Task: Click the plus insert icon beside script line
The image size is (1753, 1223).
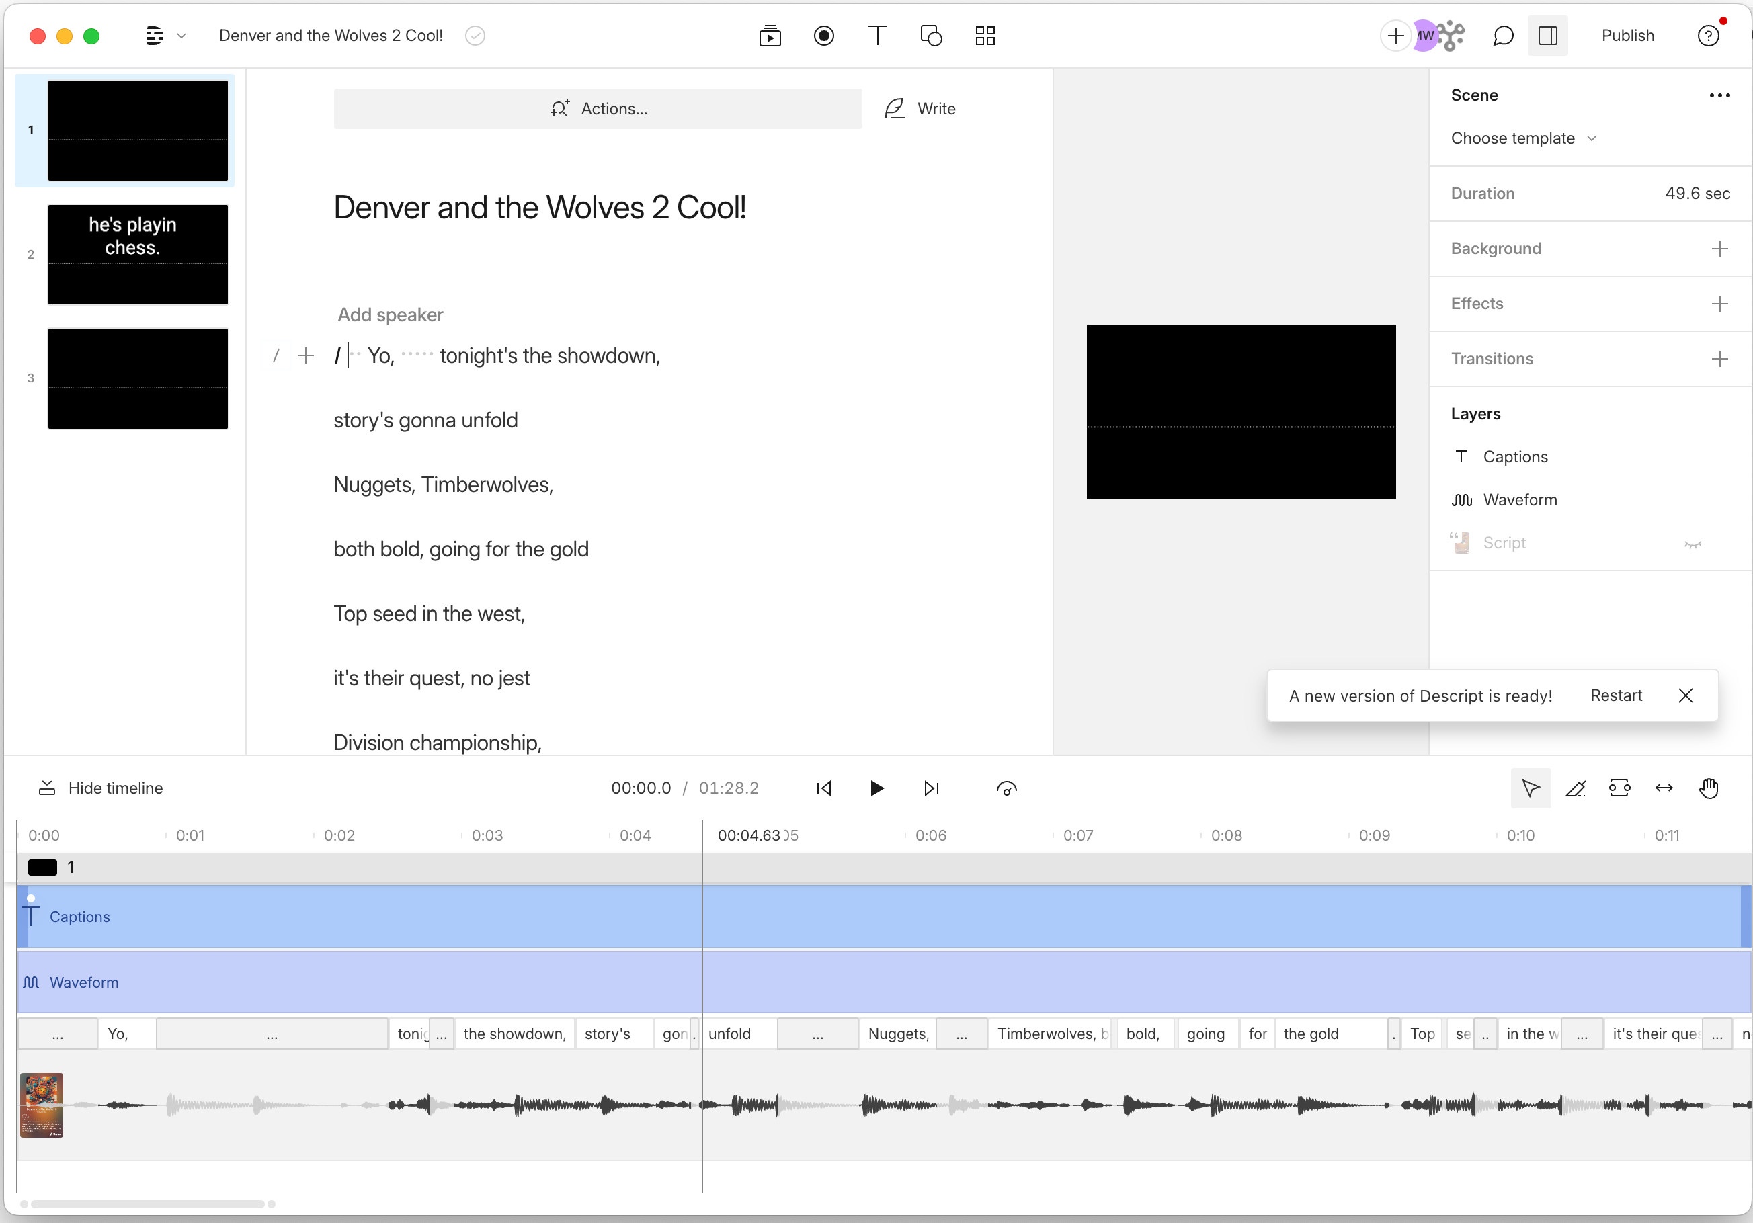Action: point(305,355)
